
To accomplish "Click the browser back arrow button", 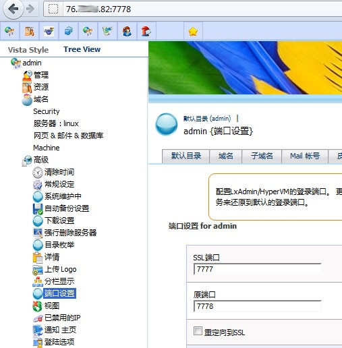I will point(13,9).
